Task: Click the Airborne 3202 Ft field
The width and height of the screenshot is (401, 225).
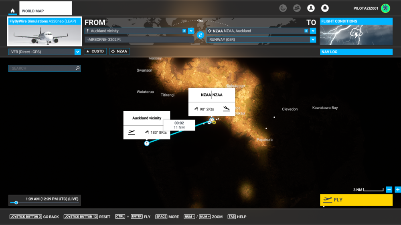Action: coord(140,40)
